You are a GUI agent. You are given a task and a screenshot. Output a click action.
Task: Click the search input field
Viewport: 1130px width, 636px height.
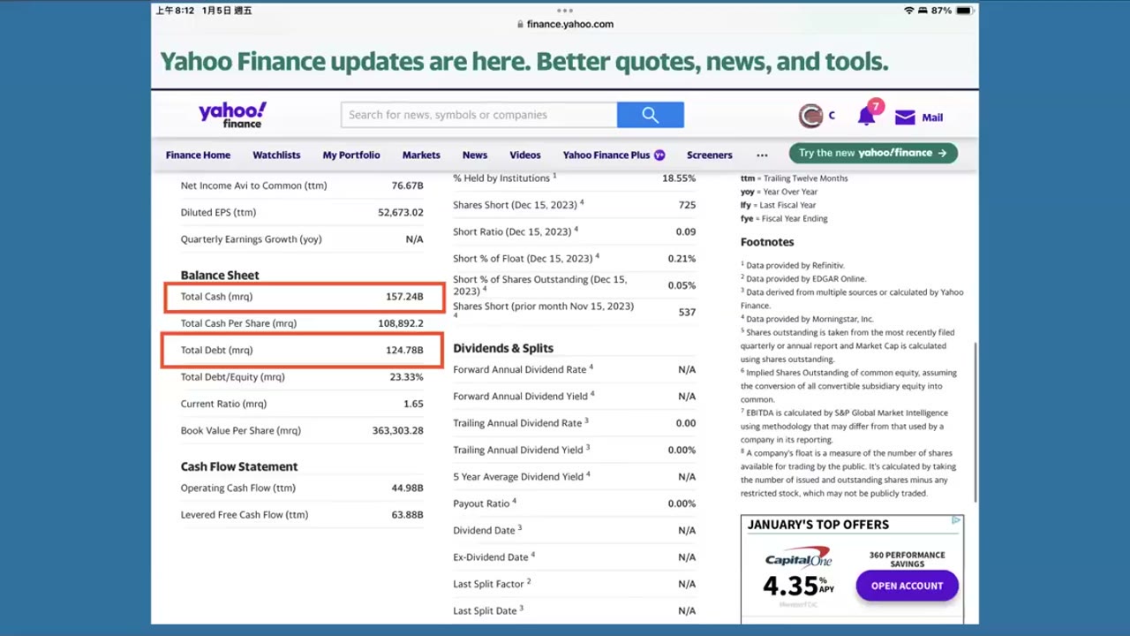479,115
